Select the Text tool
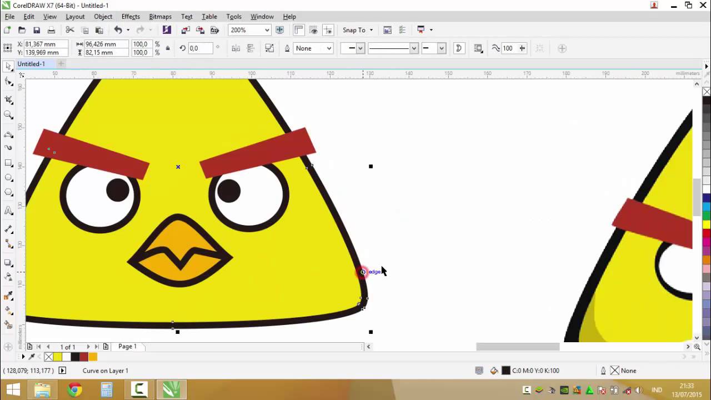 pos(8,211)
